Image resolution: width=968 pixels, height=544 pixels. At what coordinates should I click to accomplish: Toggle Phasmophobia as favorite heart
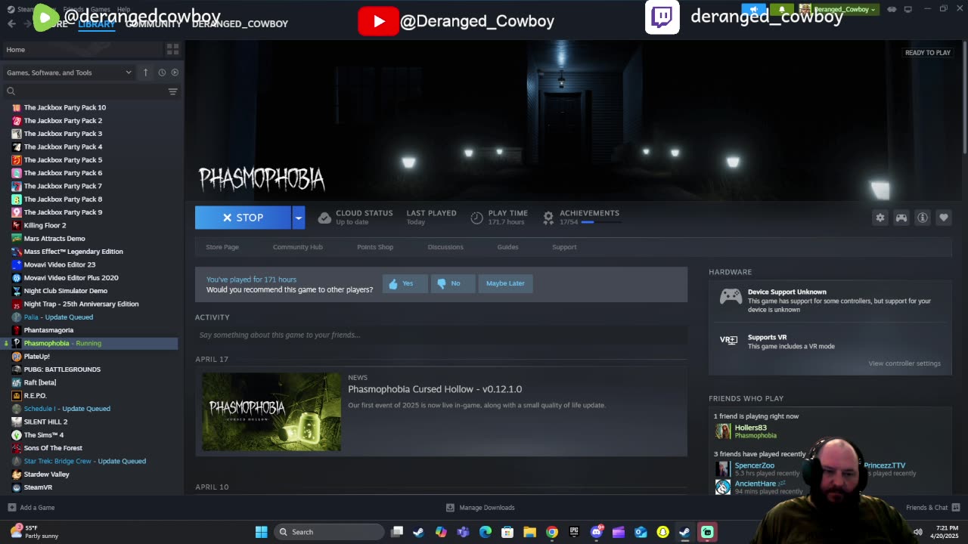pyautogui.click(x=944, y=218)
